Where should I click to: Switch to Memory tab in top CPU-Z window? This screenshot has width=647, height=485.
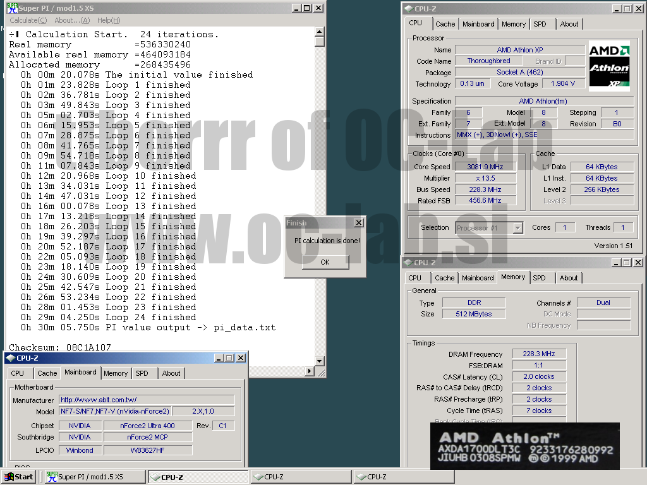tap(514, 24)
